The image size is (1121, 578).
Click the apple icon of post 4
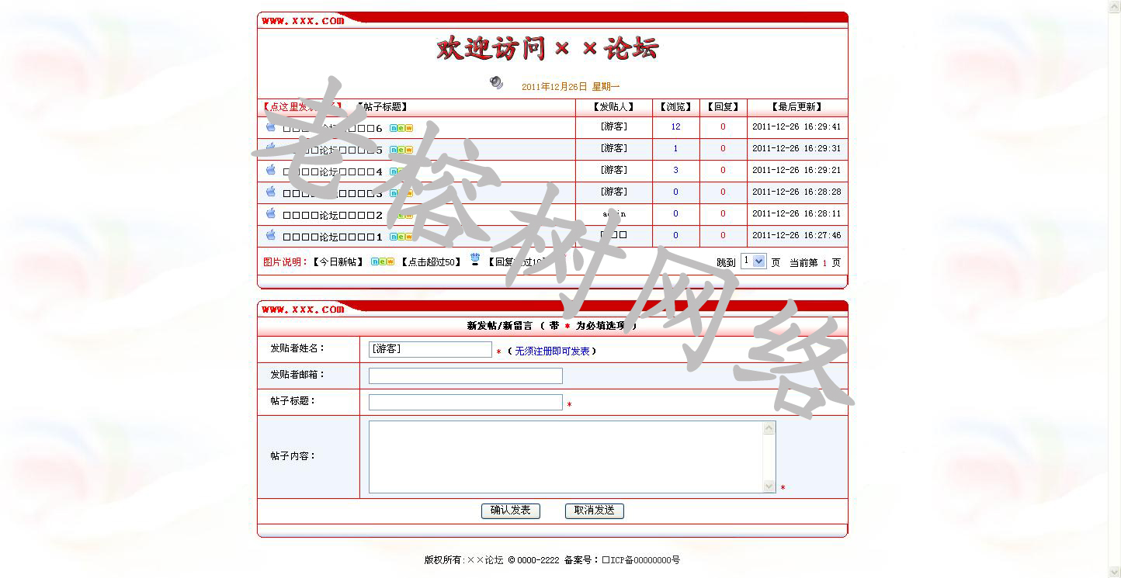[x=271, y=169]
